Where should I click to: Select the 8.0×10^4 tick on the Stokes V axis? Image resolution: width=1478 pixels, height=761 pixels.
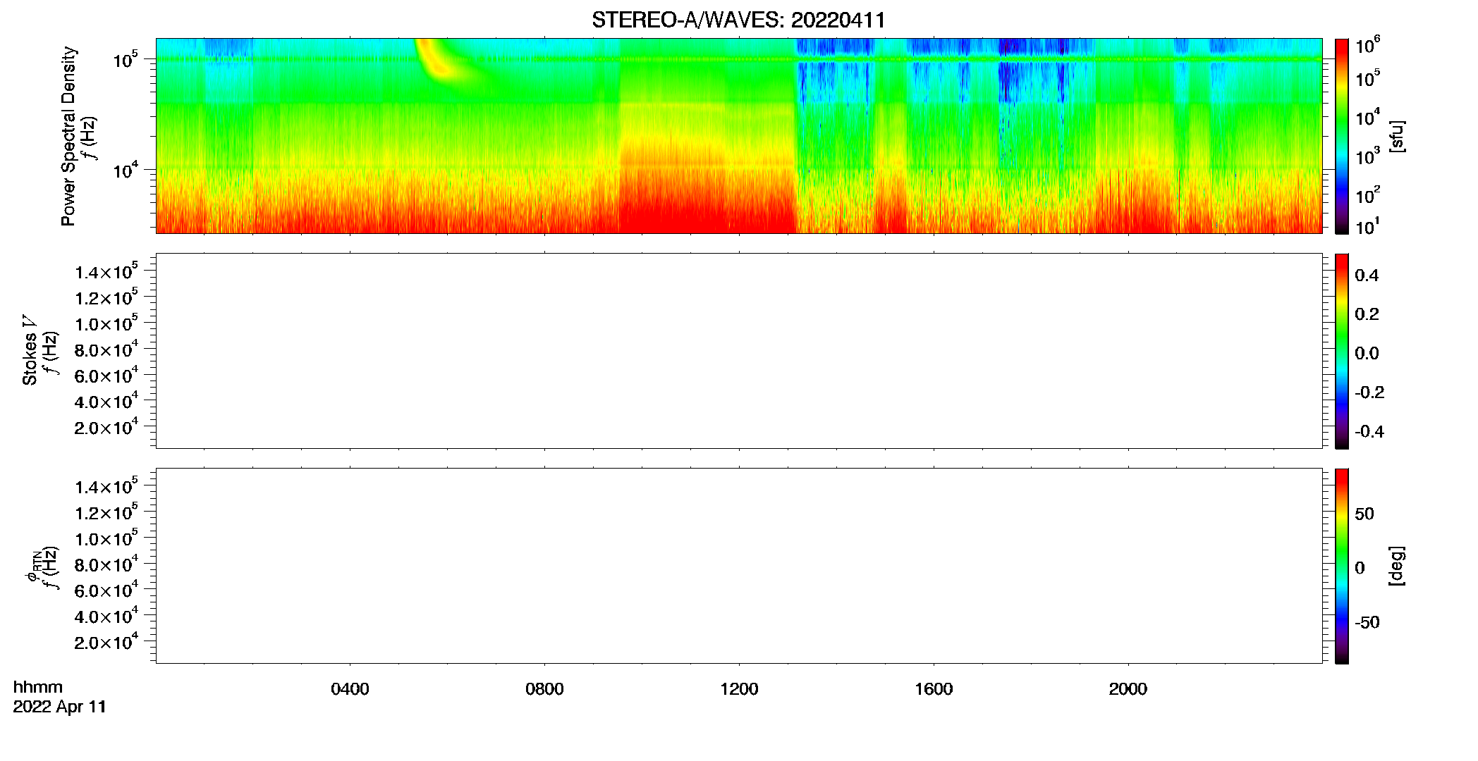pyautogui.click(x=106, y=349)
